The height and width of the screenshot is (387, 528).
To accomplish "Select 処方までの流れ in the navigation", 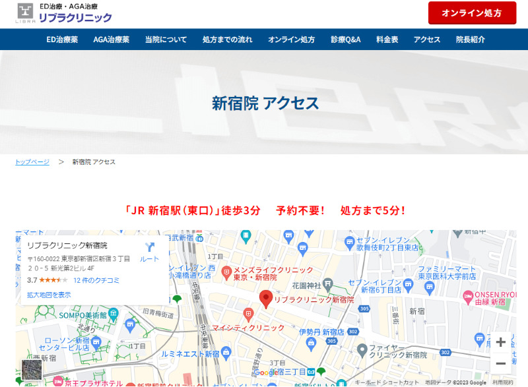I will pyautogui.click(x=227, y=40).
